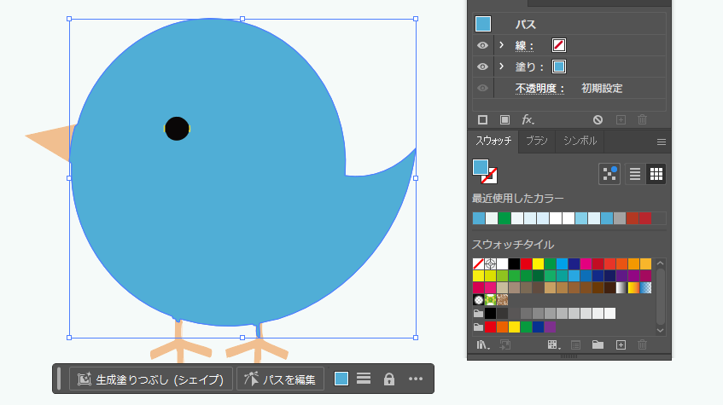Activate the Stroke box in Swatches panel
The height and width of the screenshot is (405, 723).
click(492, 178)
